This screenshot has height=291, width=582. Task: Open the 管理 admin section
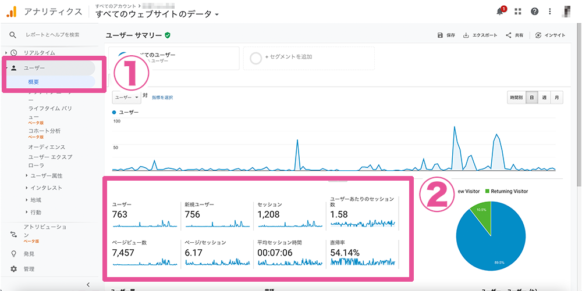tap(29, 269)
